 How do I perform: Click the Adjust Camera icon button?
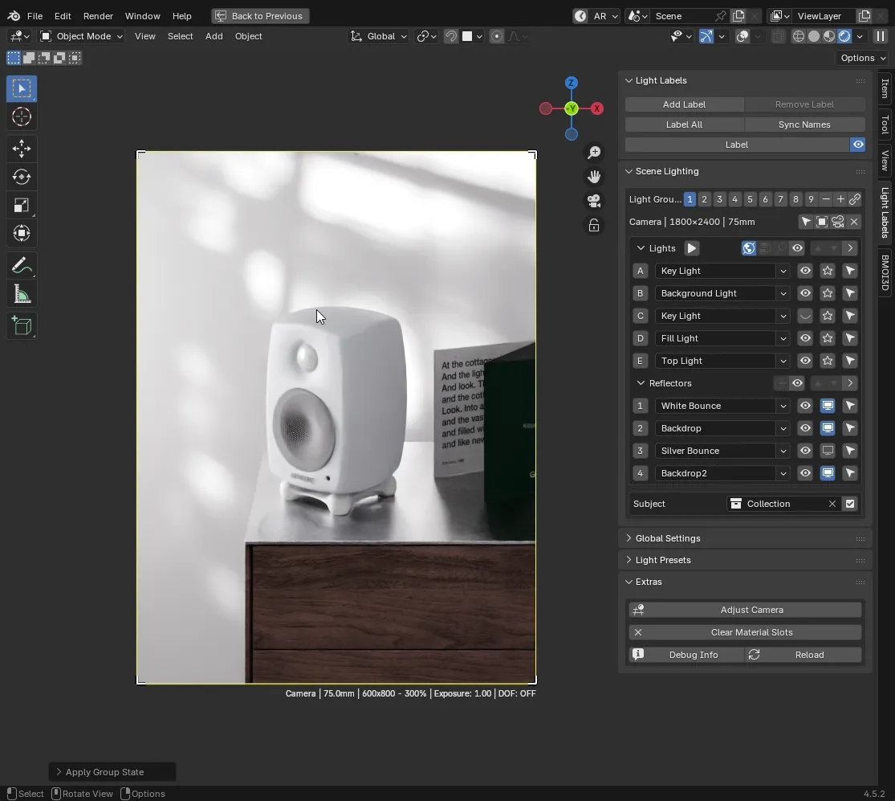click(746, 610)
